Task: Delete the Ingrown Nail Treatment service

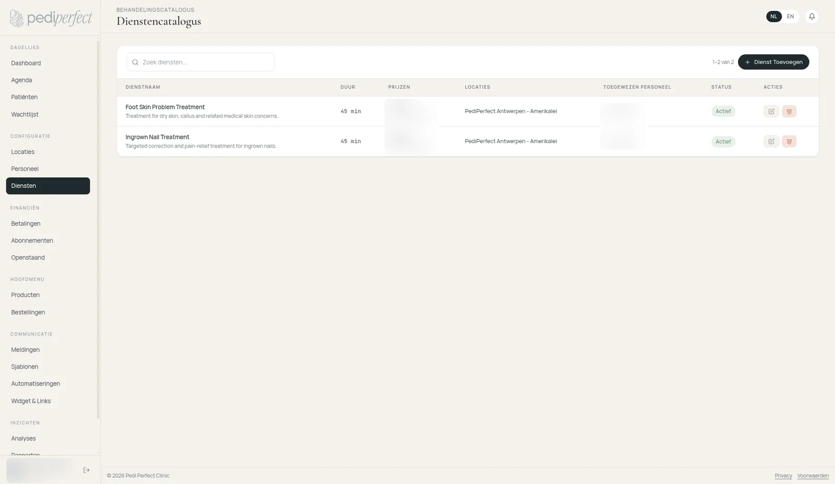Action: 789,141
